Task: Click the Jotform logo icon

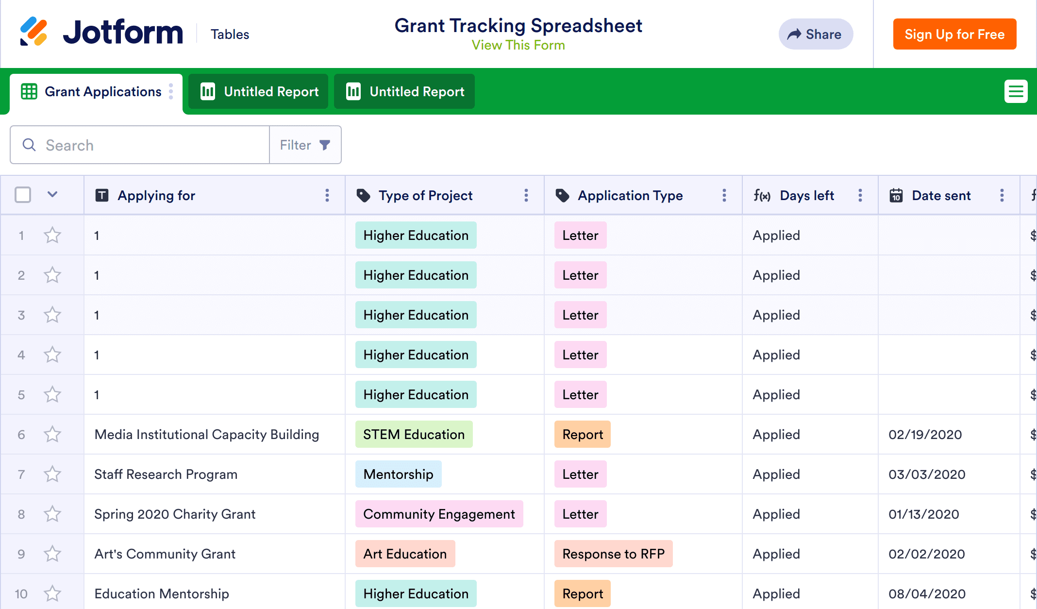Action: pyautogui.click(x=34, y=32)
